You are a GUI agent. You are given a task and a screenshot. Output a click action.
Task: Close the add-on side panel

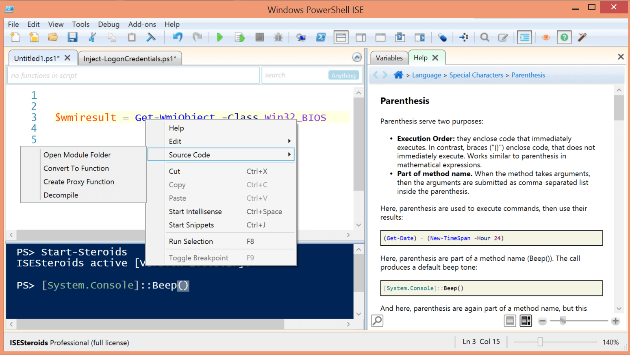point(621,57)
